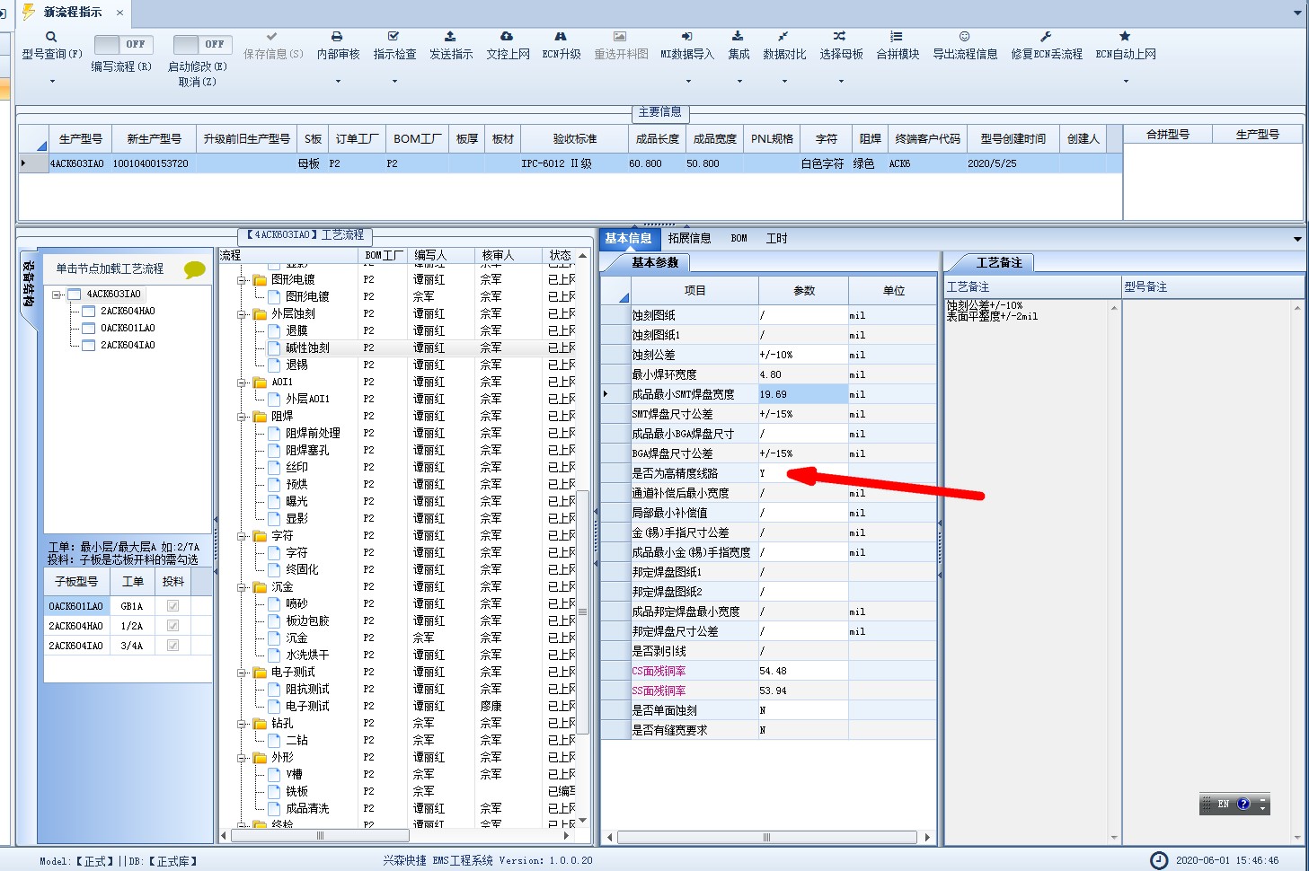Click the MI数据导入 import icon
The height and width of the screenshot is (871, 1309).
coord(686,37)
